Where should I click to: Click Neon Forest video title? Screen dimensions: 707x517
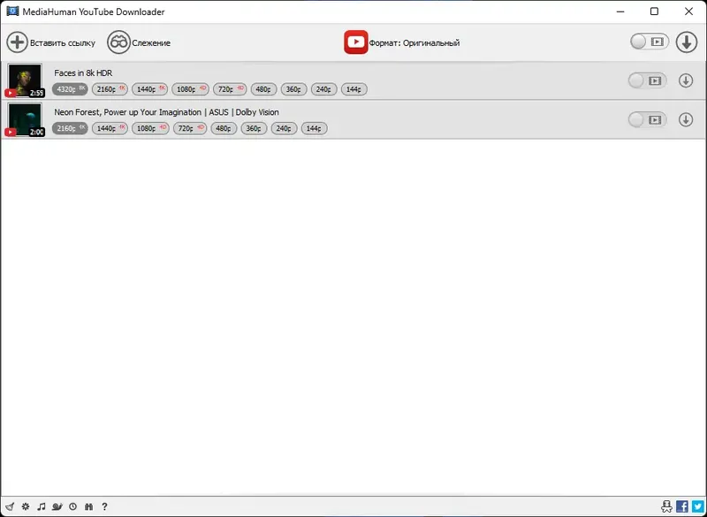166,111
